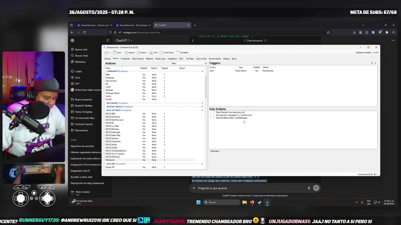Image resolution: width=401 pixels, height=225 pixels.
Task: Click the Windows Start button
Action: coord(198,202)
